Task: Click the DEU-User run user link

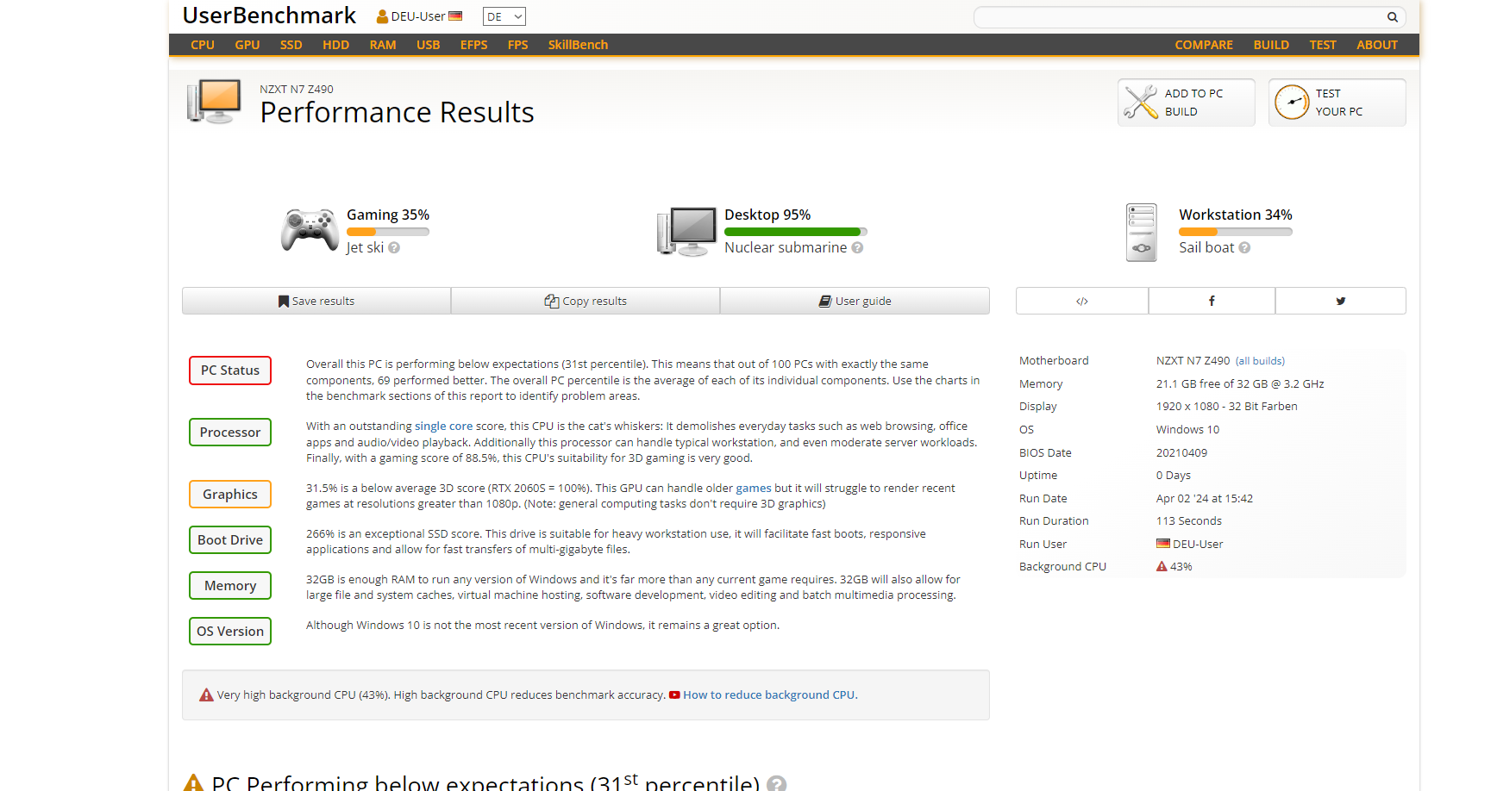Action: click(x=1198, y=545)
